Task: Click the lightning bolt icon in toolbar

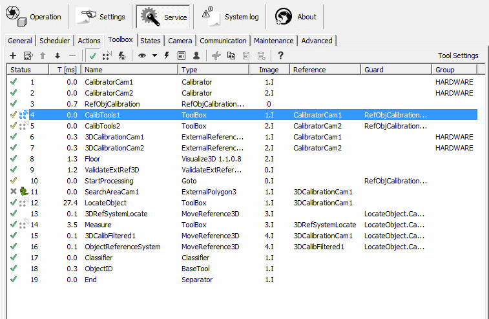Action: point(167,56)
